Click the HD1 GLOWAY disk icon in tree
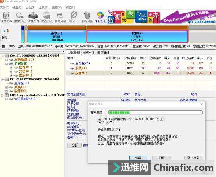The width and height of the screenshot is (216, 177). [x=7, y=79]
